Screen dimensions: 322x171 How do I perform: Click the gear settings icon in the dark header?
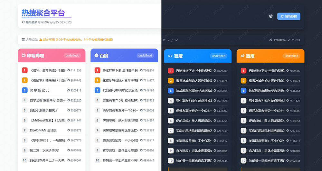[271, 16]
